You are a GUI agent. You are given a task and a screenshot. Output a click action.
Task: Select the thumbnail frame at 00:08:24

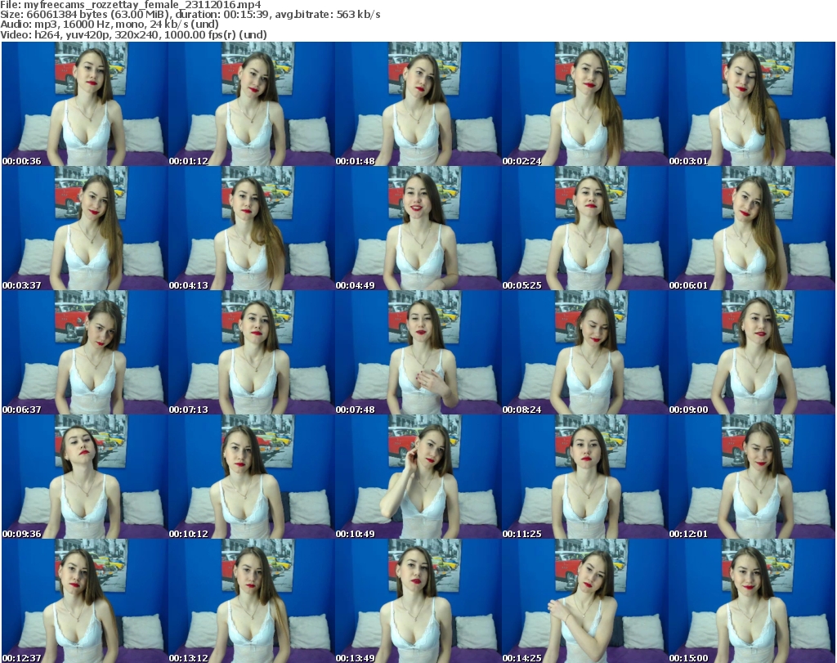(584, 353)
